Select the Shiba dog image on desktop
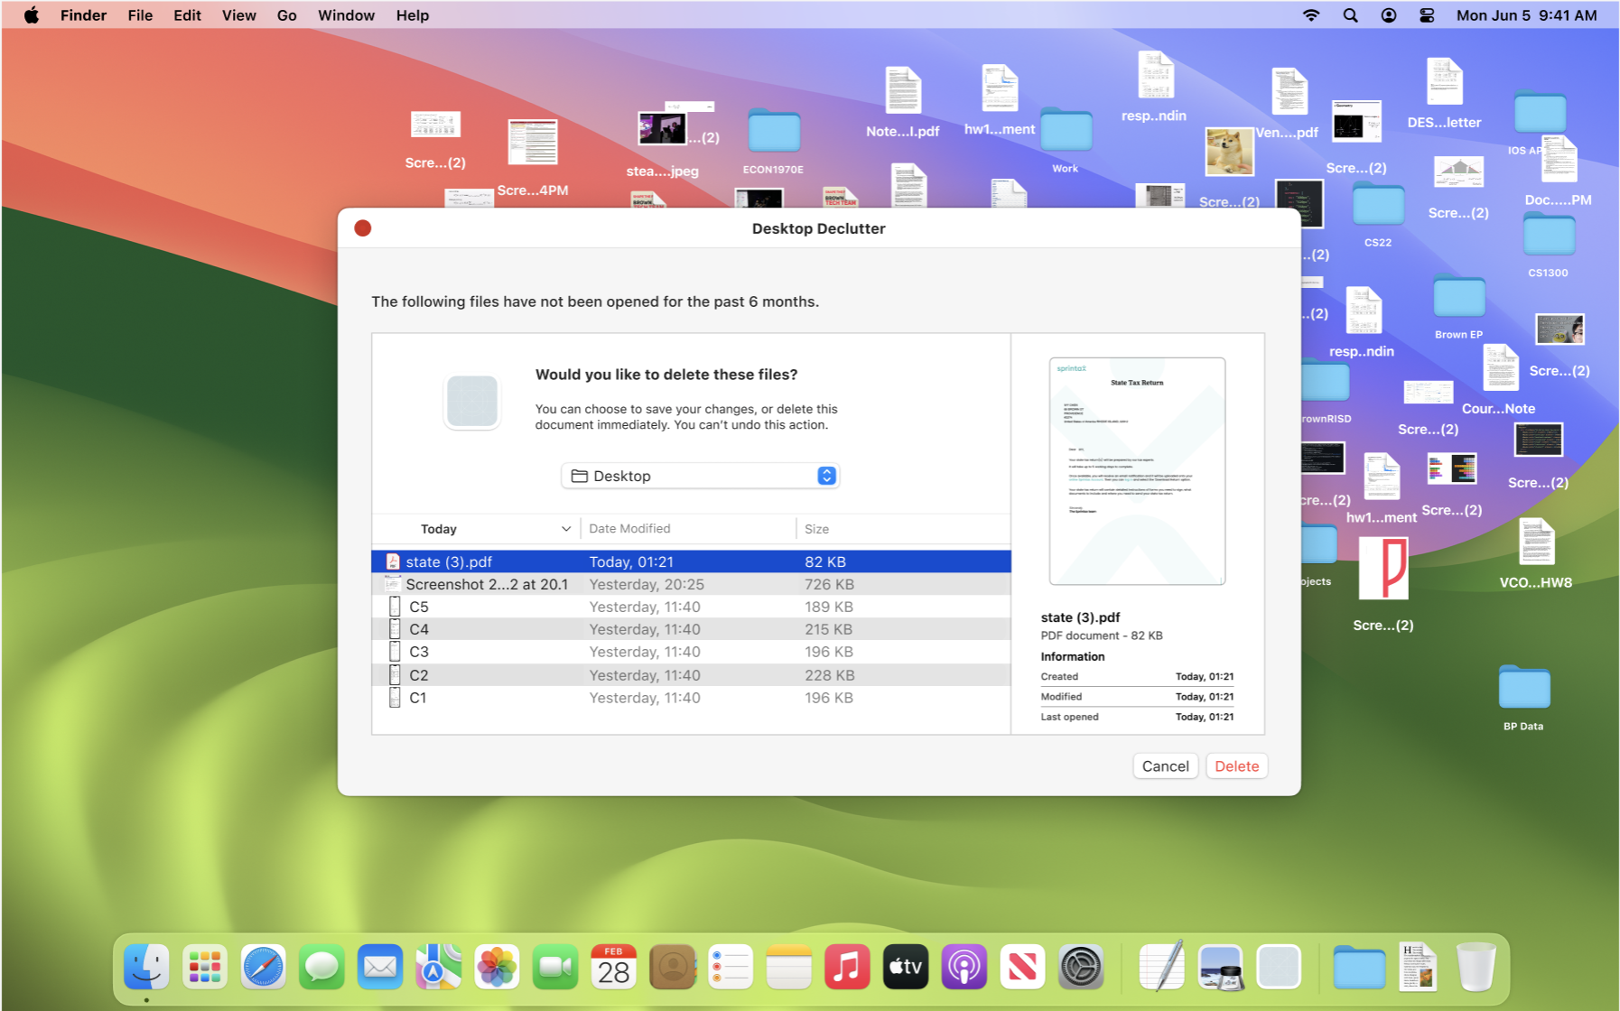 coord(1229,151)
